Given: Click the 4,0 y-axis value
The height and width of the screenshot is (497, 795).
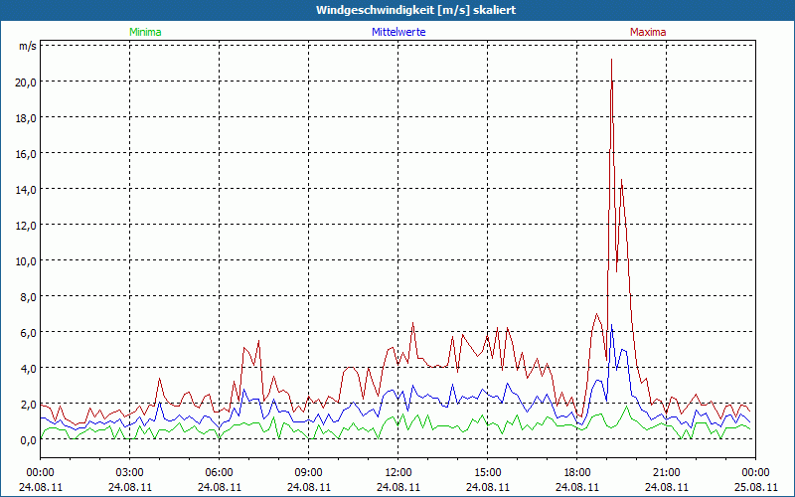Looking at the screenshot, I should point(29,369).
